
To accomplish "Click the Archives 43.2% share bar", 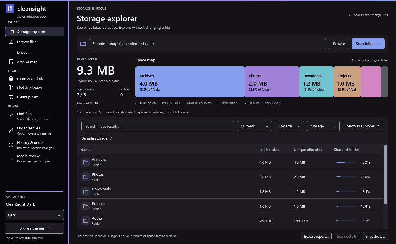I will [x=346, y=162].
